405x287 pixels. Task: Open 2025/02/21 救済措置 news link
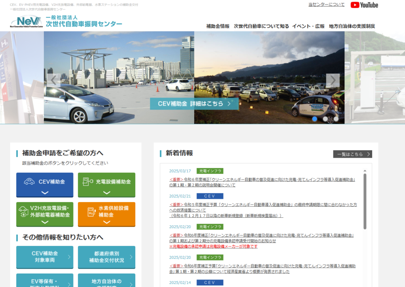pyautogui.click(x=263, y=210)
